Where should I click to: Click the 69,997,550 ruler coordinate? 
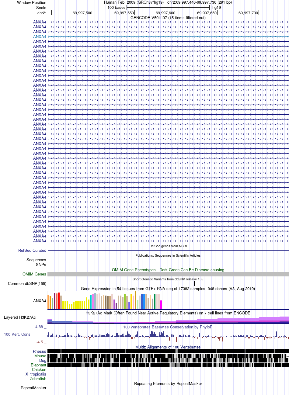tap(124, 13)
